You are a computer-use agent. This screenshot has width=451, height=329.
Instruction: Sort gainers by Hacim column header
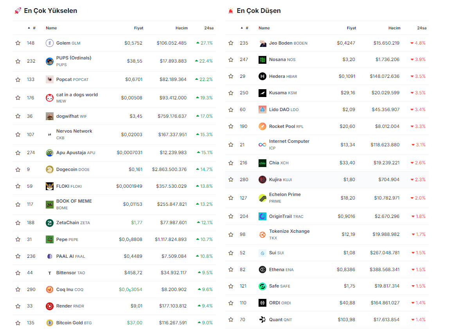coord(181,28)
